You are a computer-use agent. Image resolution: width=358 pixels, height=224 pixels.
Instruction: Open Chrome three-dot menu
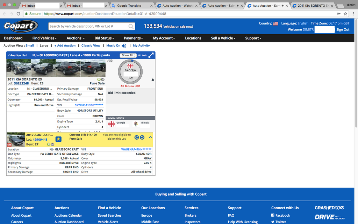(x=353, y=14)
